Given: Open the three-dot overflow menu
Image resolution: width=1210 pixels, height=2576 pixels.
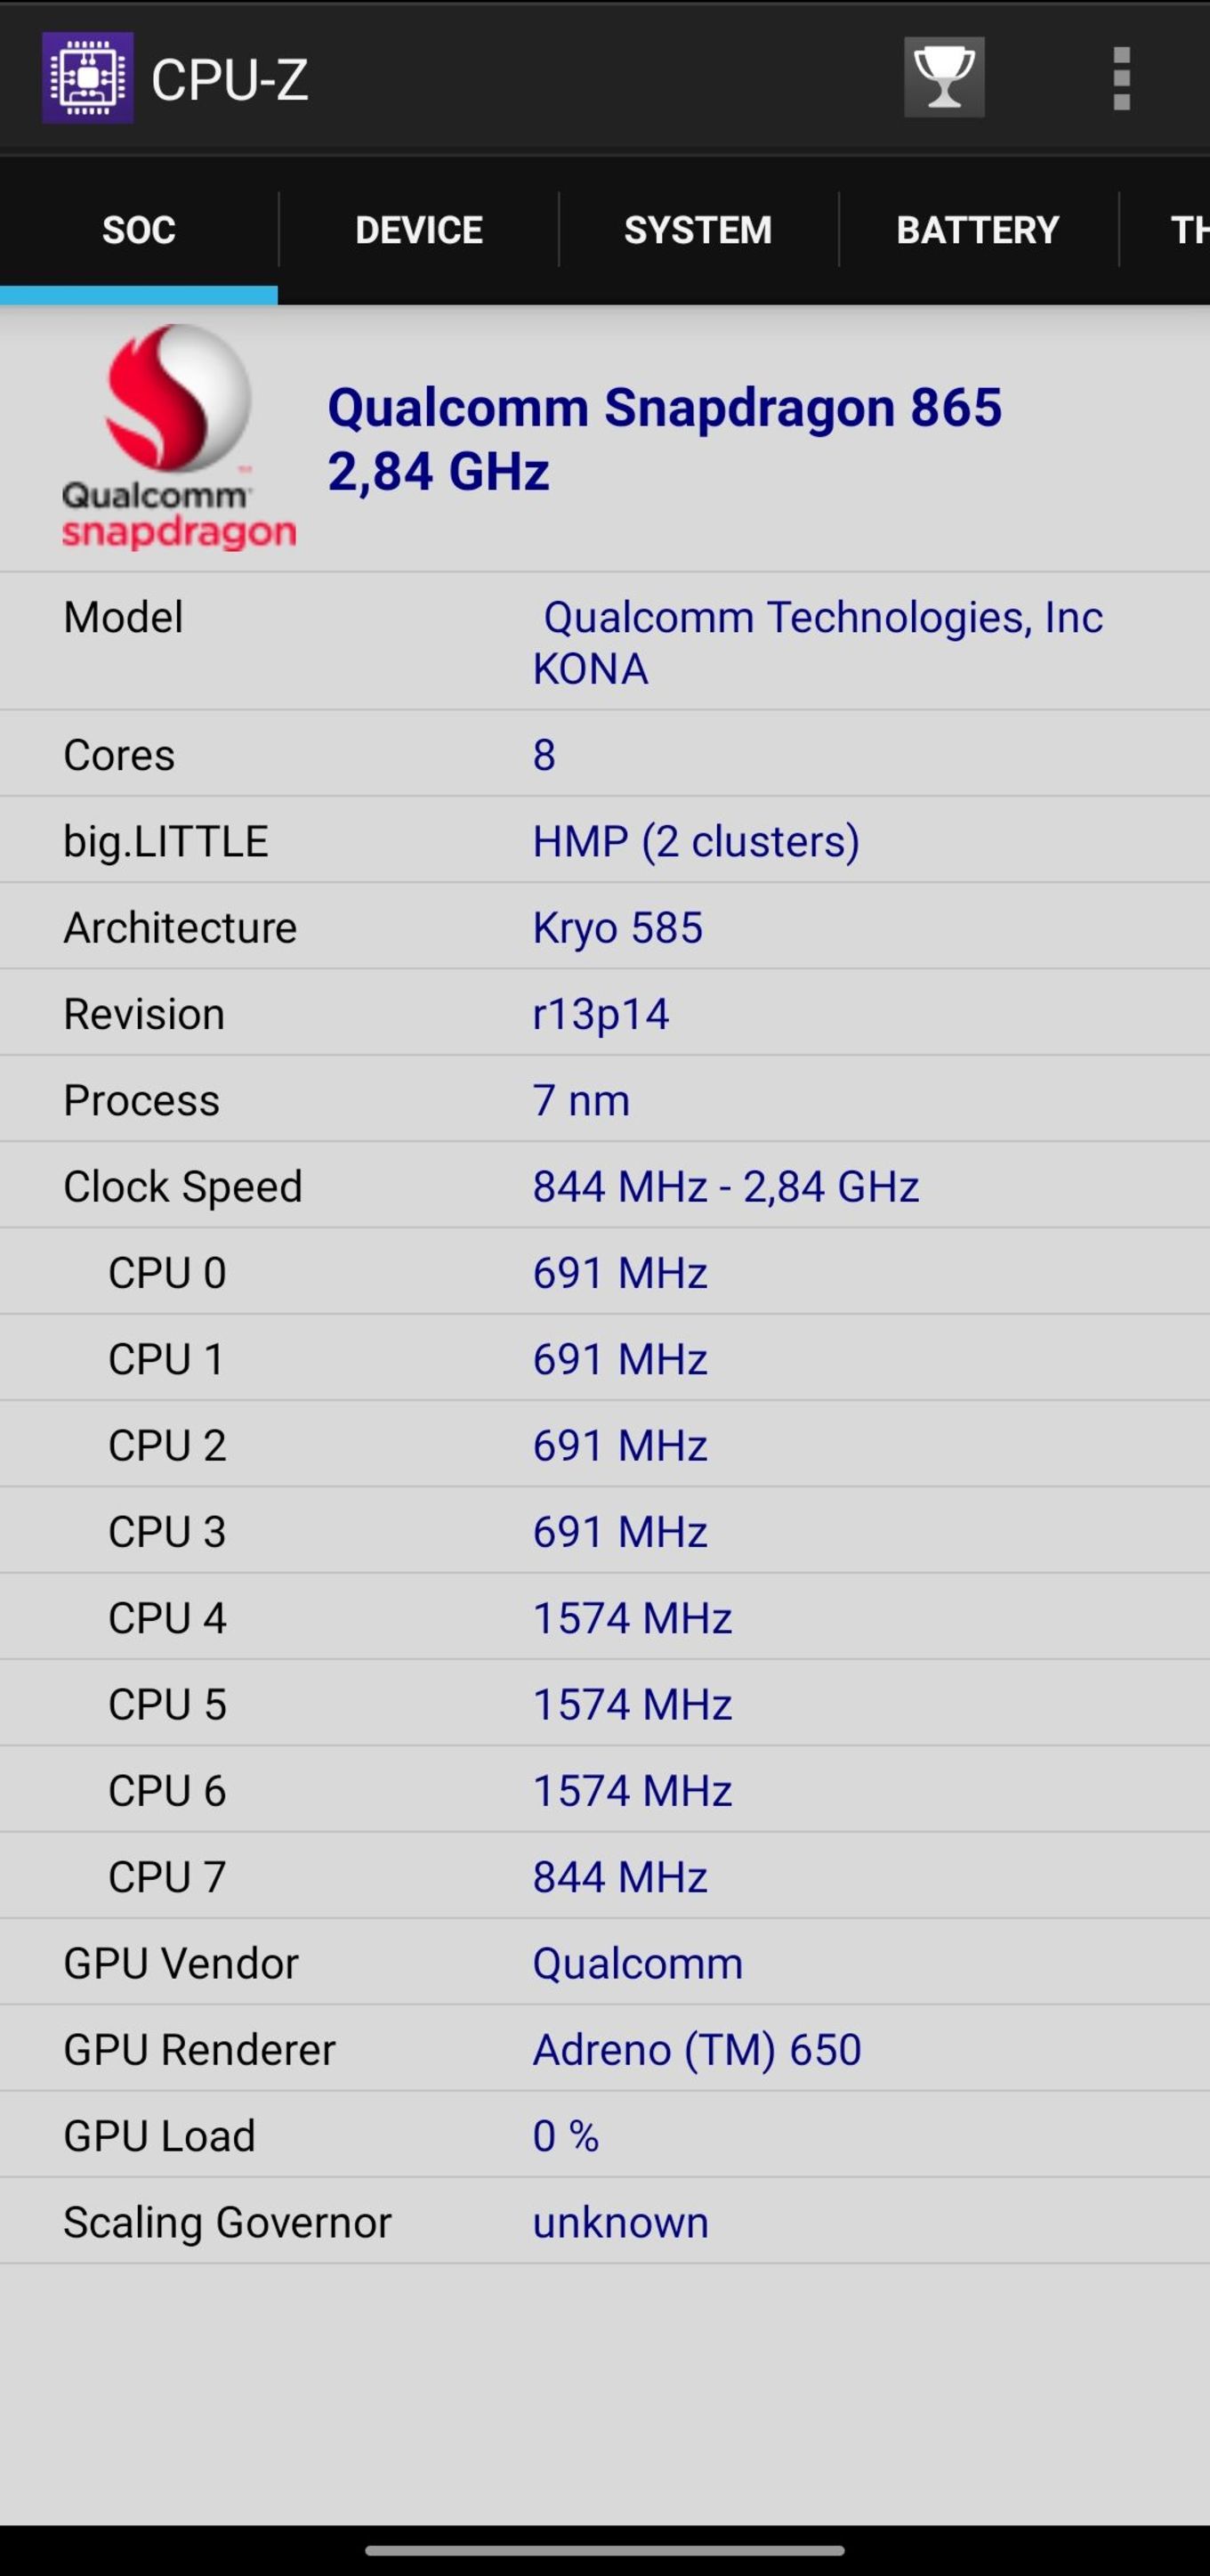Looking at the screenshot, I should 1121,78.
